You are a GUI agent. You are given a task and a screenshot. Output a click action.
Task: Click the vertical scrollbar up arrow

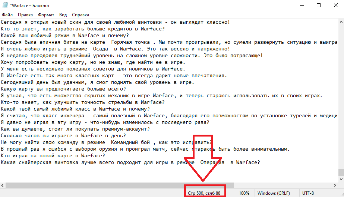[x=341, y=22]
